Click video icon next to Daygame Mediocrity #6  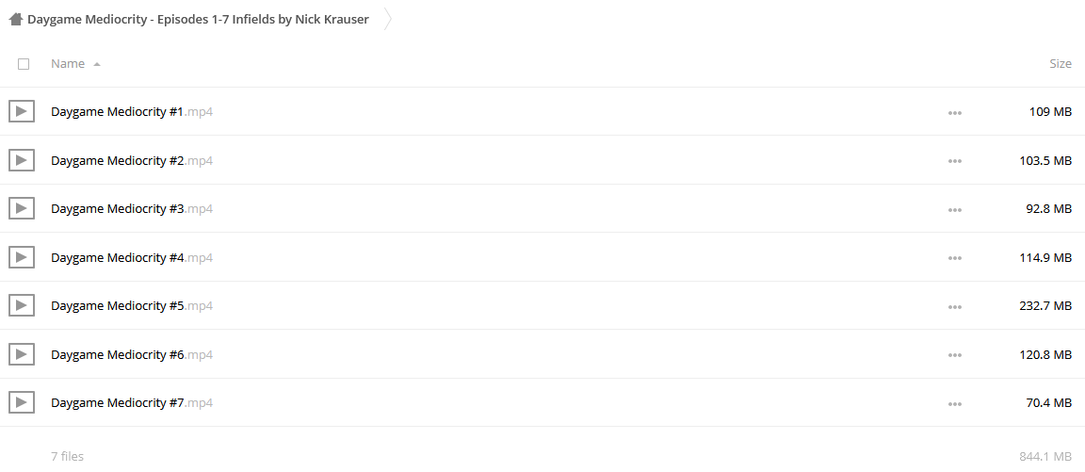[x=22, y=354]
